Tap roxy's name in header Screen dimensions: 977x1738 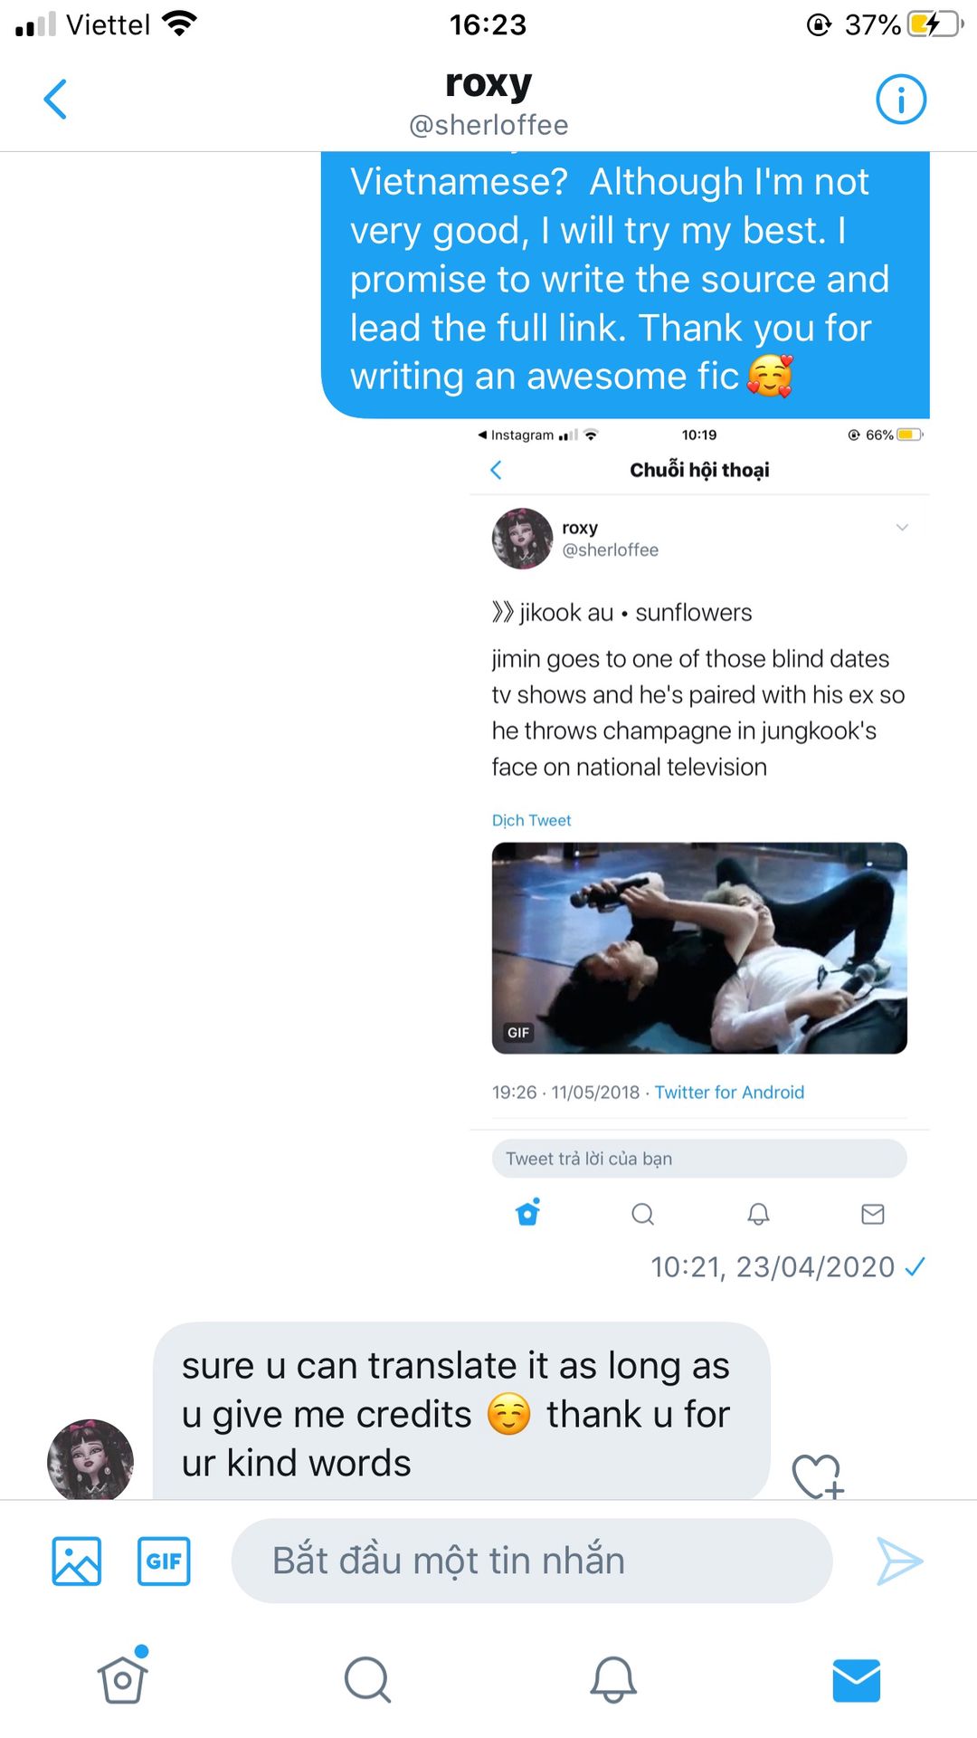tap(488, 84)
